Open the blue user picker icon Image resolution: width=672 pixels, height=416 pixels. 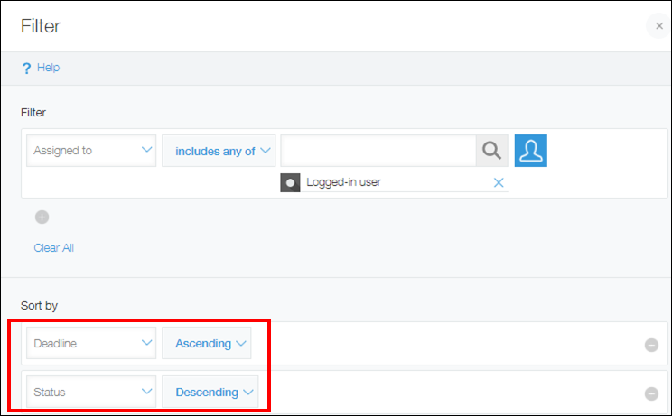pos(531,151)
